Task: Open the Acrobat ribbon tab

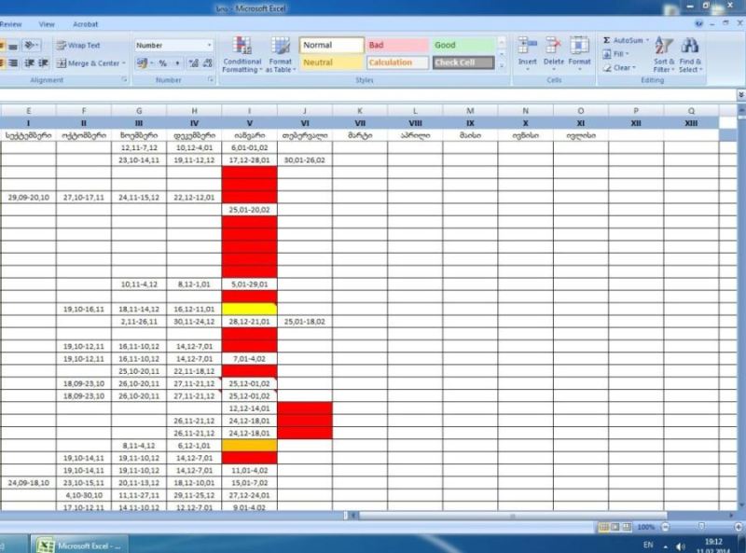Action: point(85,24)
